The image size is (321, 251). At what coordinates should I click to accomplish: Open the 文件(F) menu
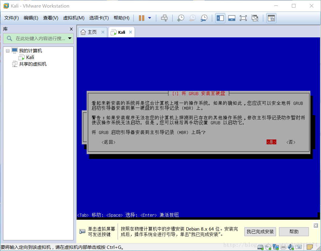coord(12,18)
